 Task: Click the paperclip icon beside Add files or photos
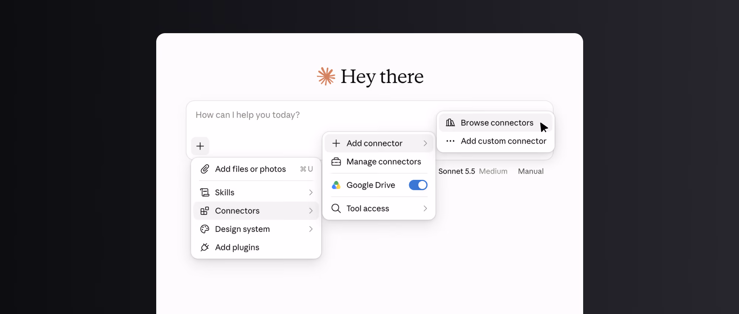point(205,169)
